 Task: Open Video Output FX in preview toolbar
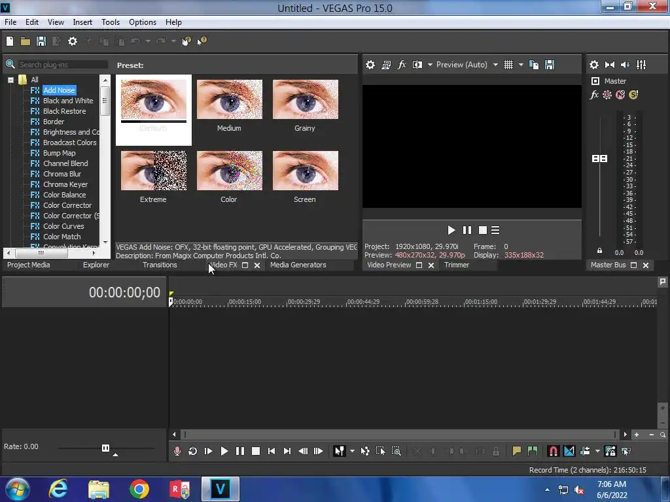point(402,65)
